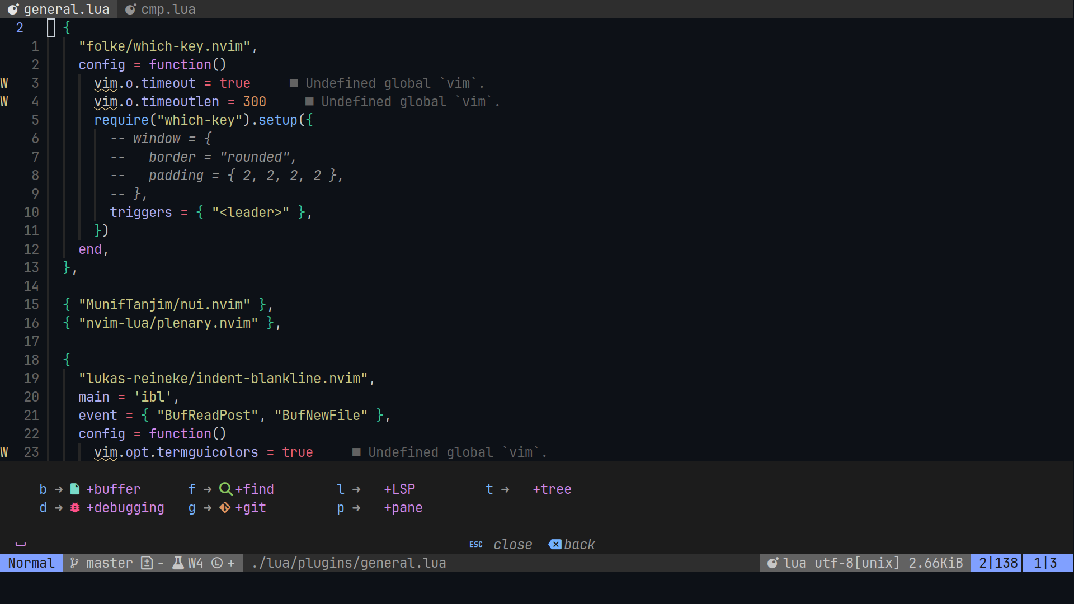Viewport: 1074px width, 604px height.
Task: Click the git icon in which-key
Action: point(225,508)
